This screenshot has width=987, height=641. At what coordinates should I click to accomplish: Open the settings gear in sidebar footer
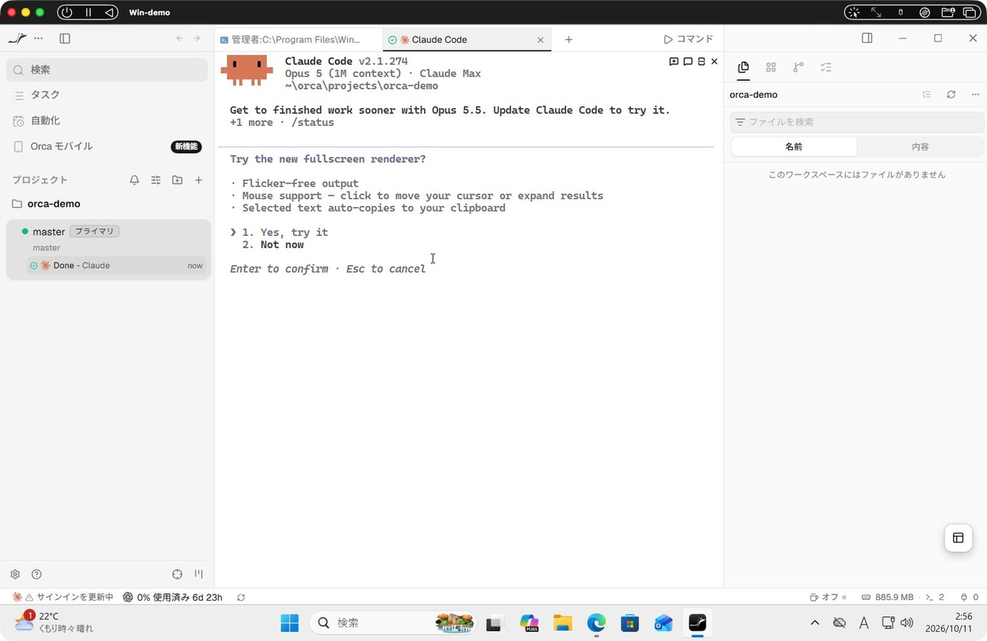coord(15,574)
